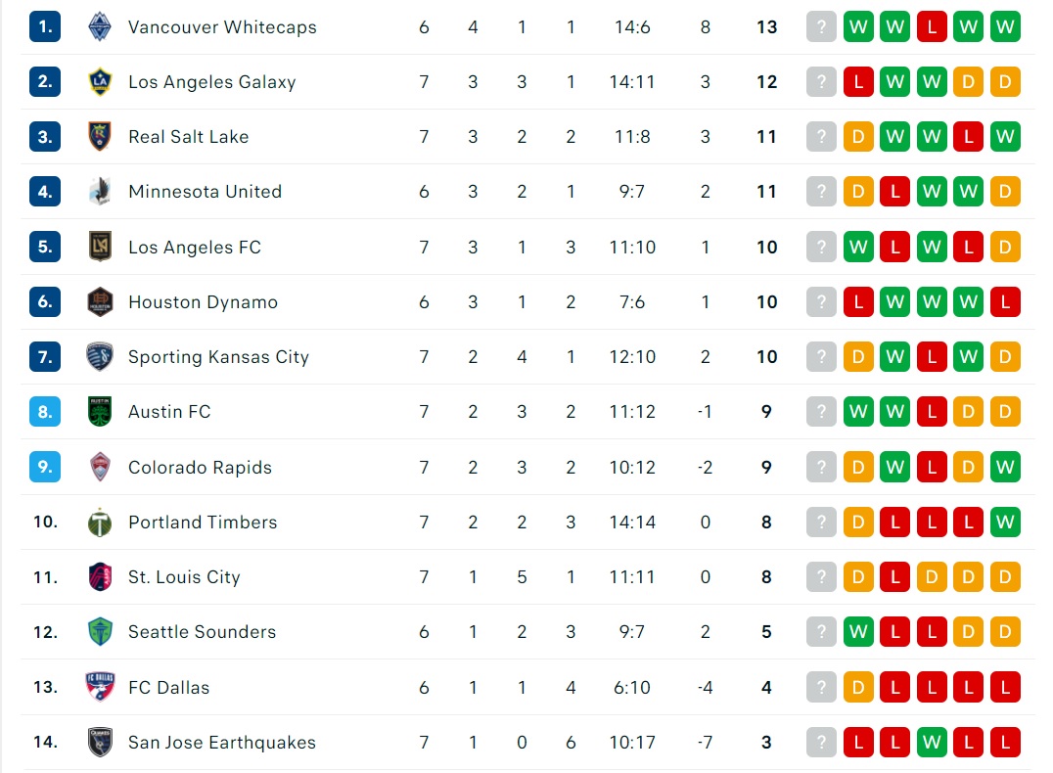Viewport: 1053px width, 773px height.
Task: Click the rank 1 dark-blue position badge
Action: 45,26
